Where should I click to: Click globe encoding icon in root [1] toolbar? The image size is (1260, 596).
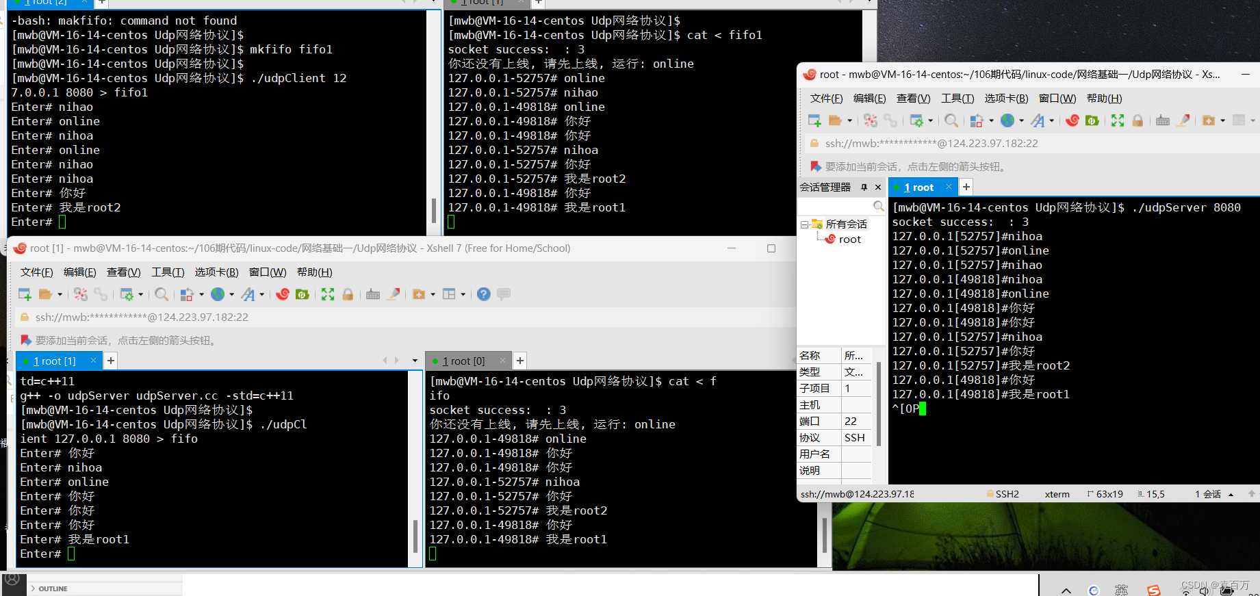tap(218, 294)
